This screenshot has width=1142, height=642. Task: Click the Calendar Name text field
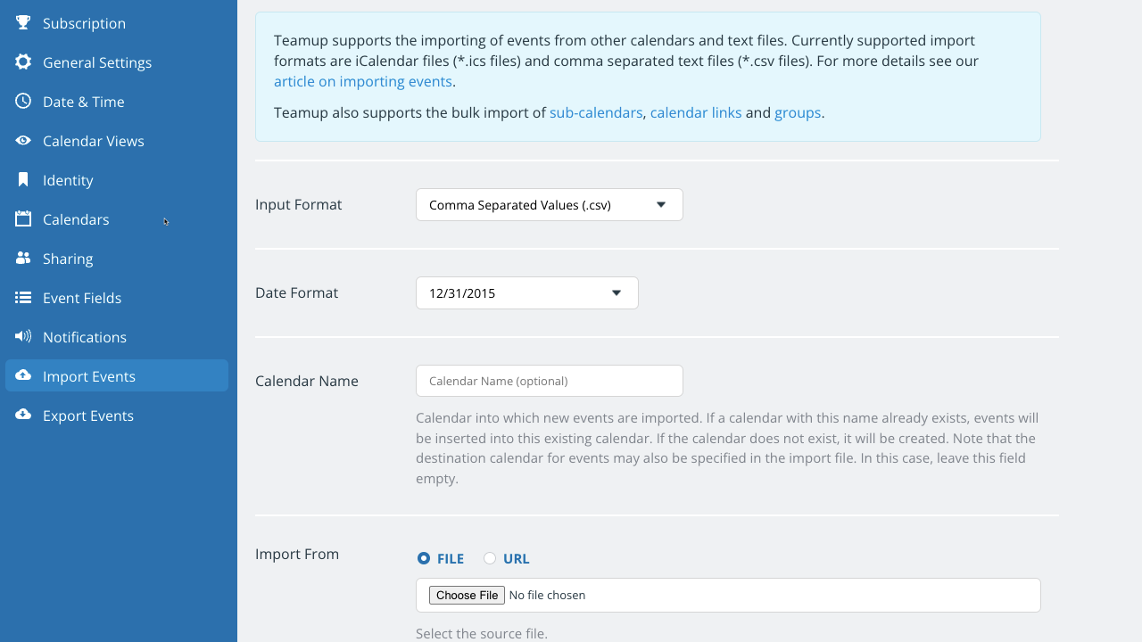549,381
